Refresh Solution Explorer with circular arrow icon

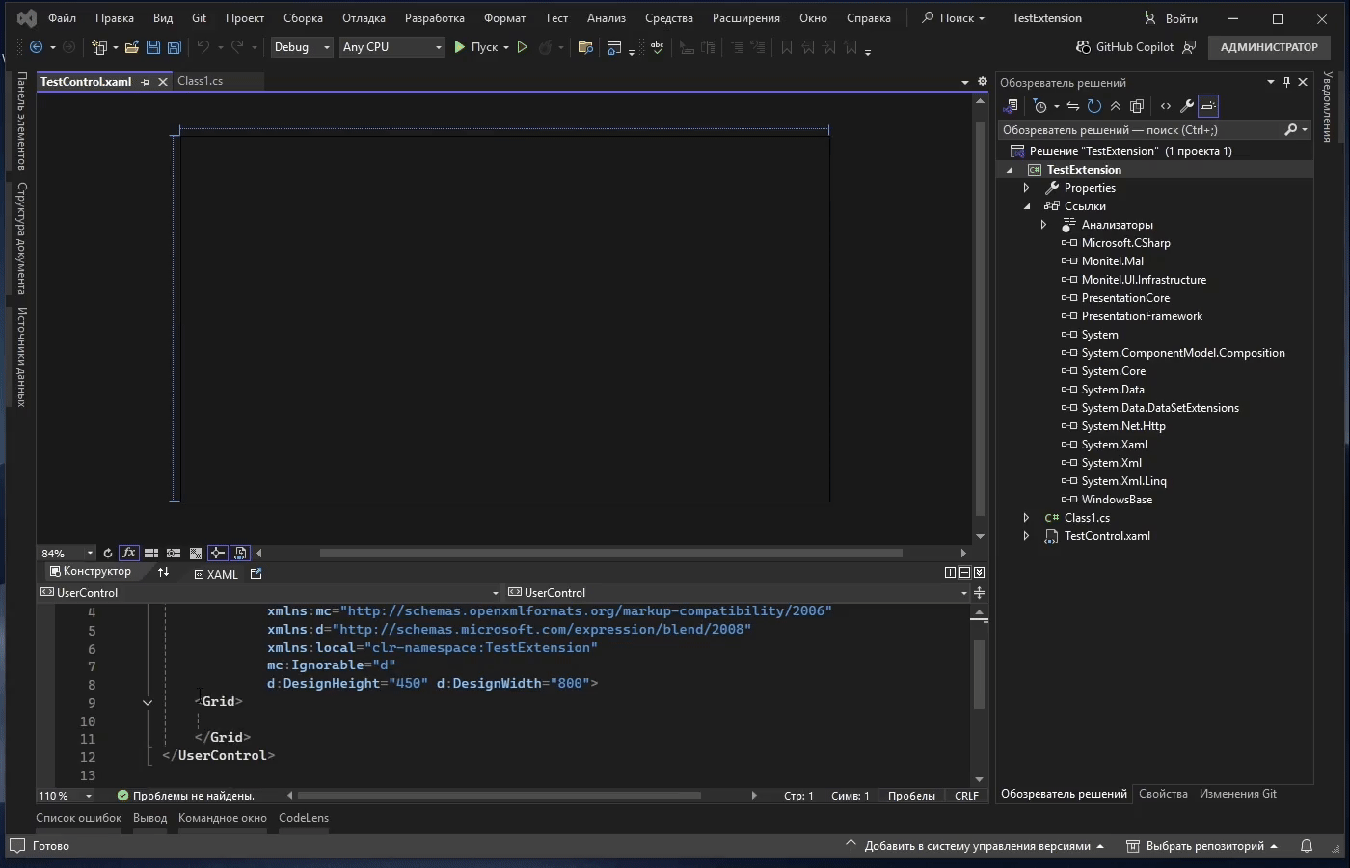click(1093, 106)
